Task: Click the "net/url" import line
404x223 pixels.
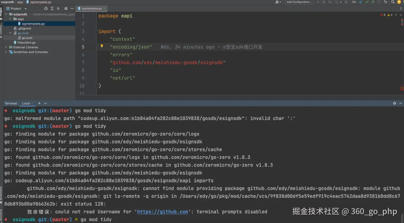Action: (122, 78)
